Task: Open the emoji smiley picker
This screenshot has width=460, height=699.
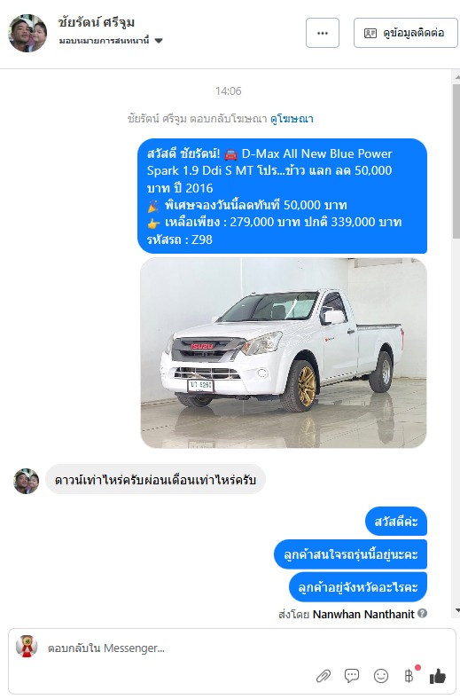Action: [x=381, y=676]
